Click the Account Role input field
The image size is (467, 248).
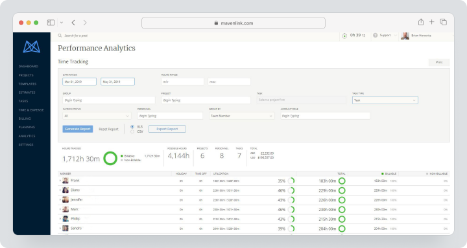coord(325,116)
